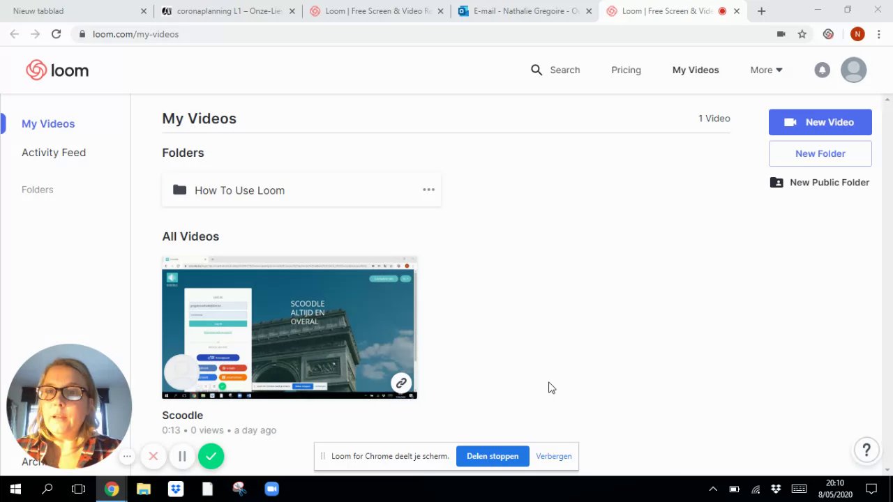Image resolution: width=893 pixels, height=502 pixels.
Task: Click Folders label in sidebar
Action: tap(38, 190)
